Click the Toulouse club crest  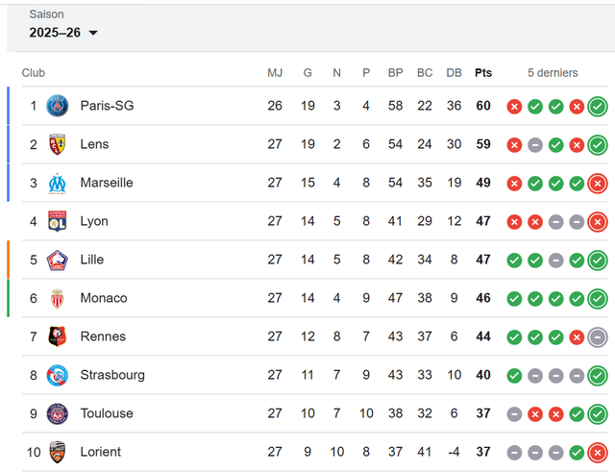(x=58, y=413)
